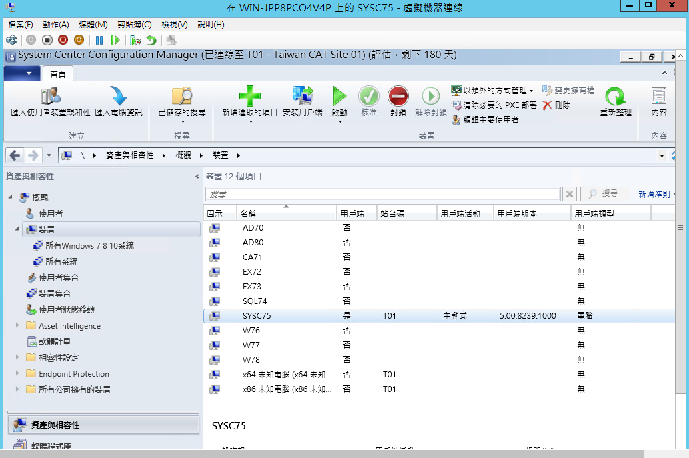Screen dimensions: 689x458
Task: Open the 媒體(M) menu
Action: [x=93, y=25]
